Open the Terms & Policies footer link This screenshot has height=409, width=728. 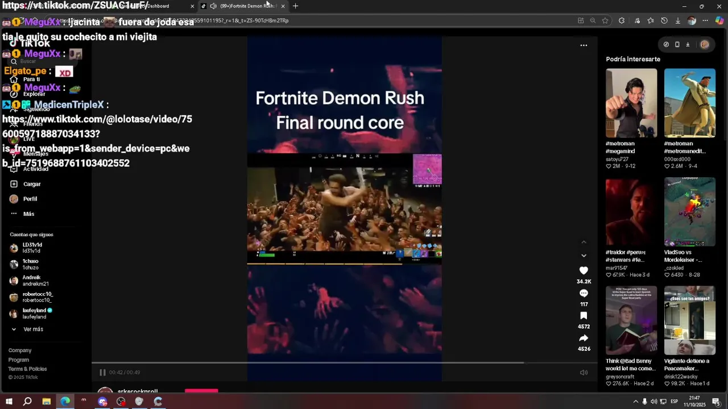(27, 369)
